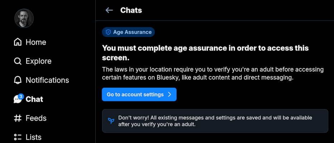This screenshot has width=334, height=143.
Task: Click the unread badge showing 3 on Chat
Action: click(21, 96)
